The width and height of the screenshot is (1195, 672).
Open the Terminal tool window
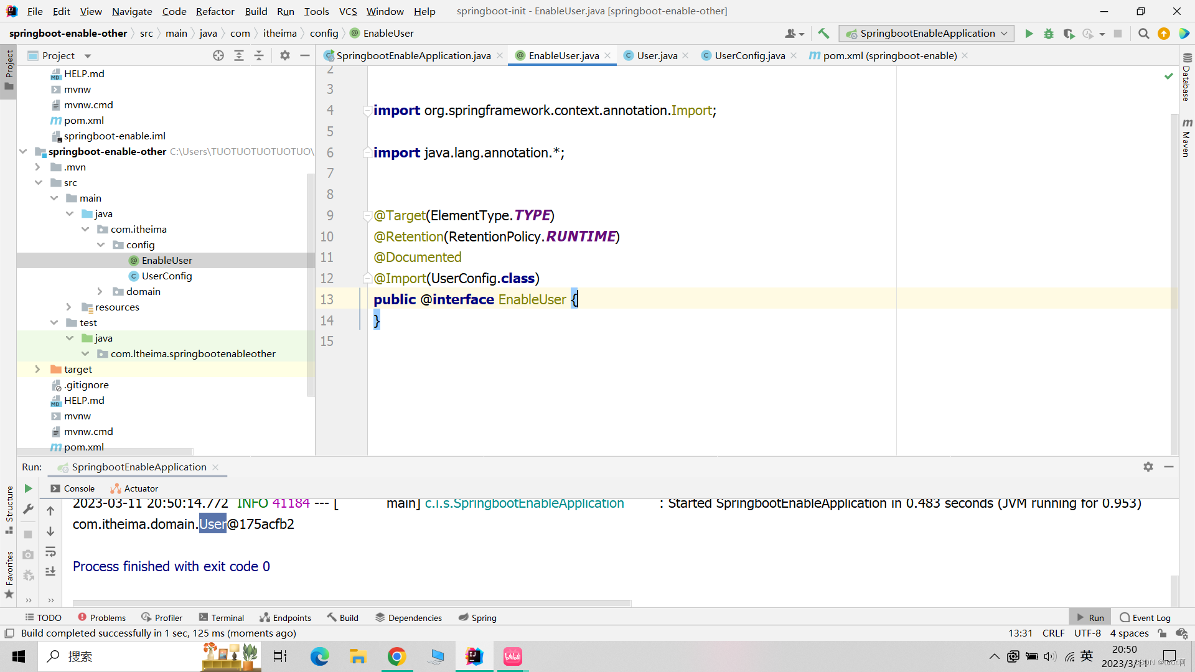pos(222,617)
